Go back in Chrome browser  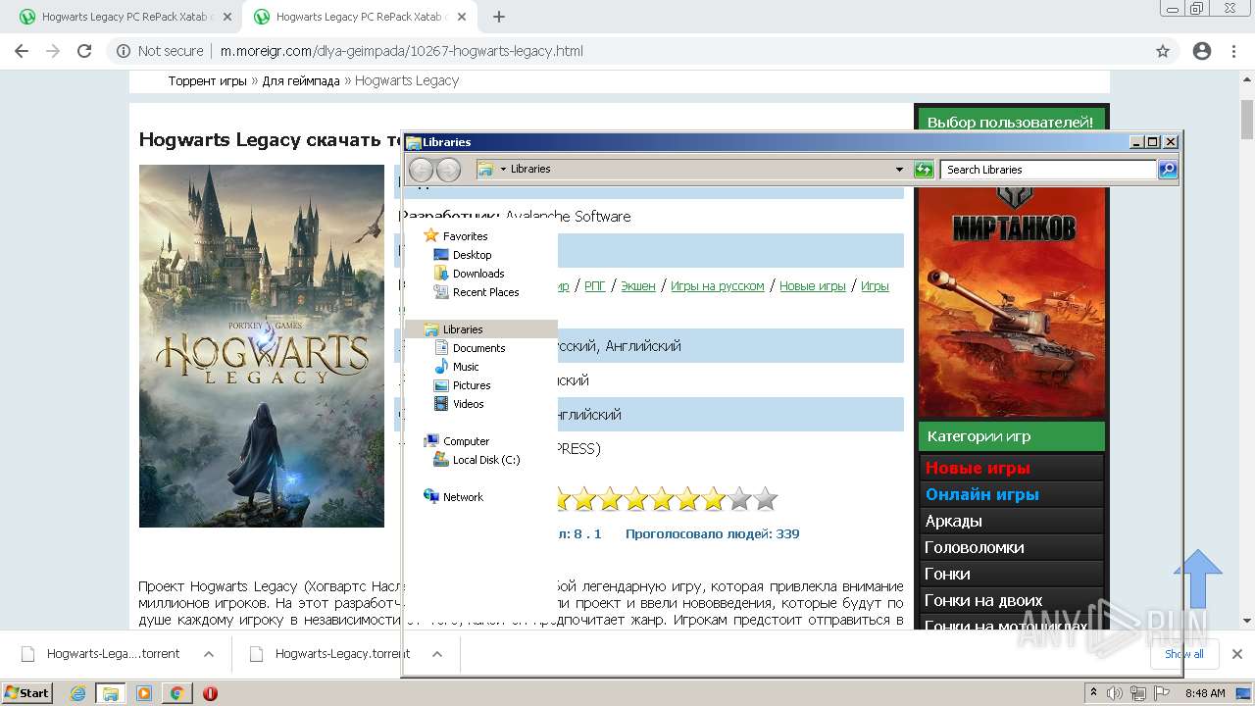coord(22,51)
